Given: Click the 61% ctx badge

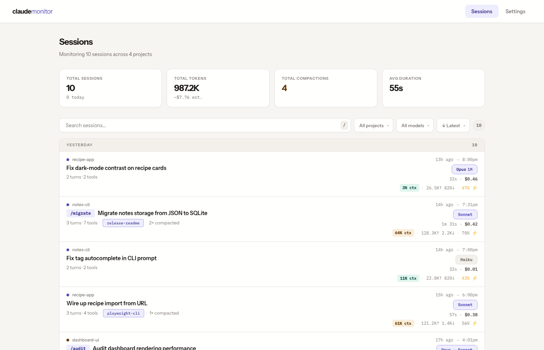Looking at the screenshot, I should (403, 323).
